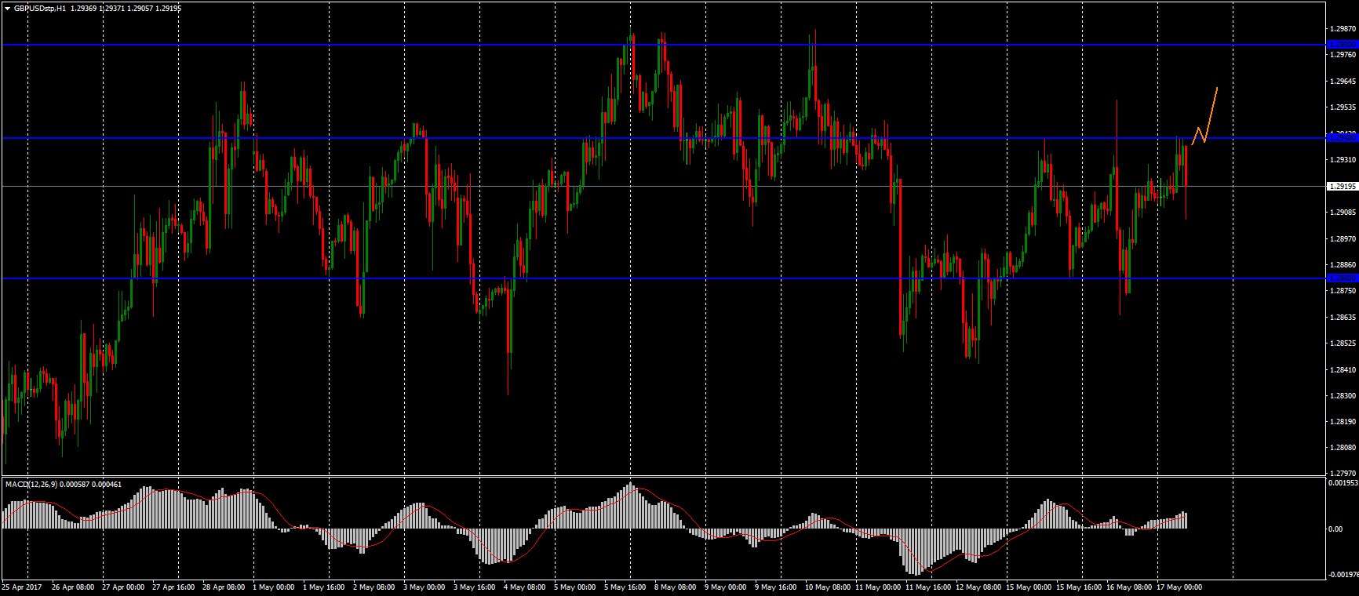Open the dropdown triangle beside GBPUSDstp,H1
This screenshot has width=1359, height=596.
(7, 8)
